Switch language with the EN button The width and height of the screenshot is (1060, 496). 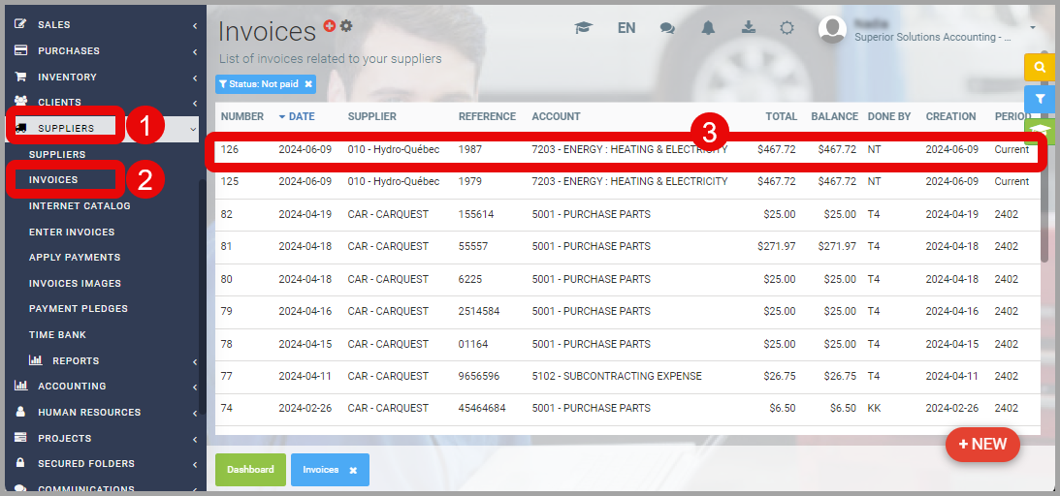pos(626,28)
